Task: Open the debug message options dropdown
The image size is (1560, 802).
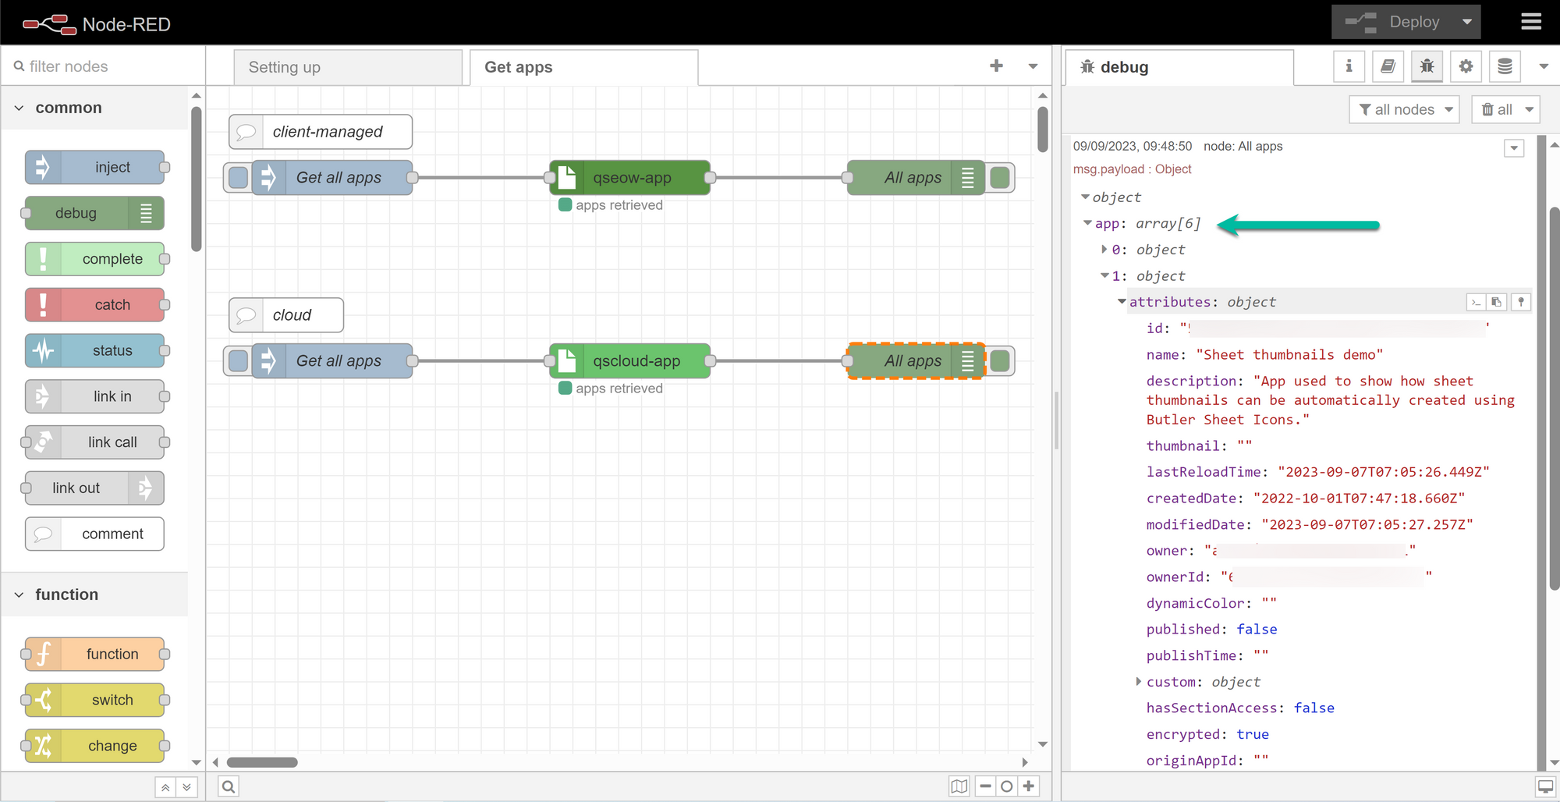Action: pos(1514,148)
